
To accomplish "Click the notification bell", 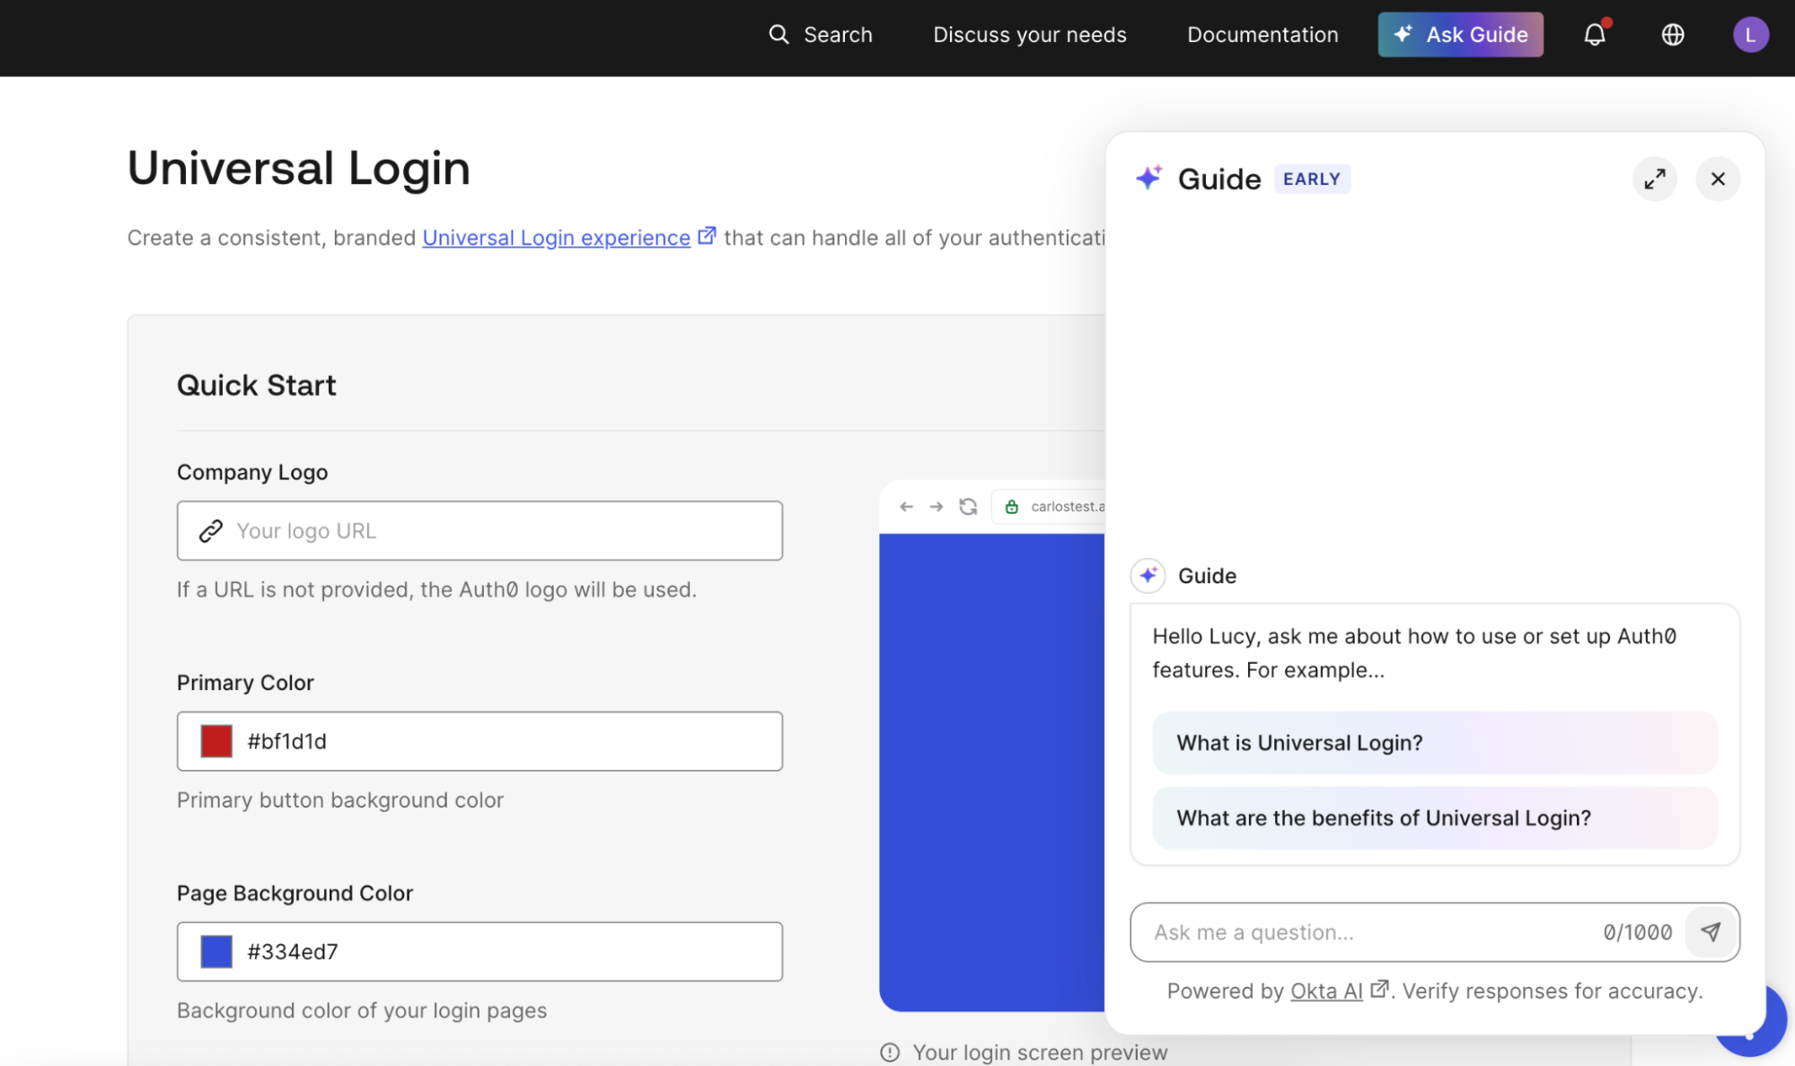I will 1595,34.
